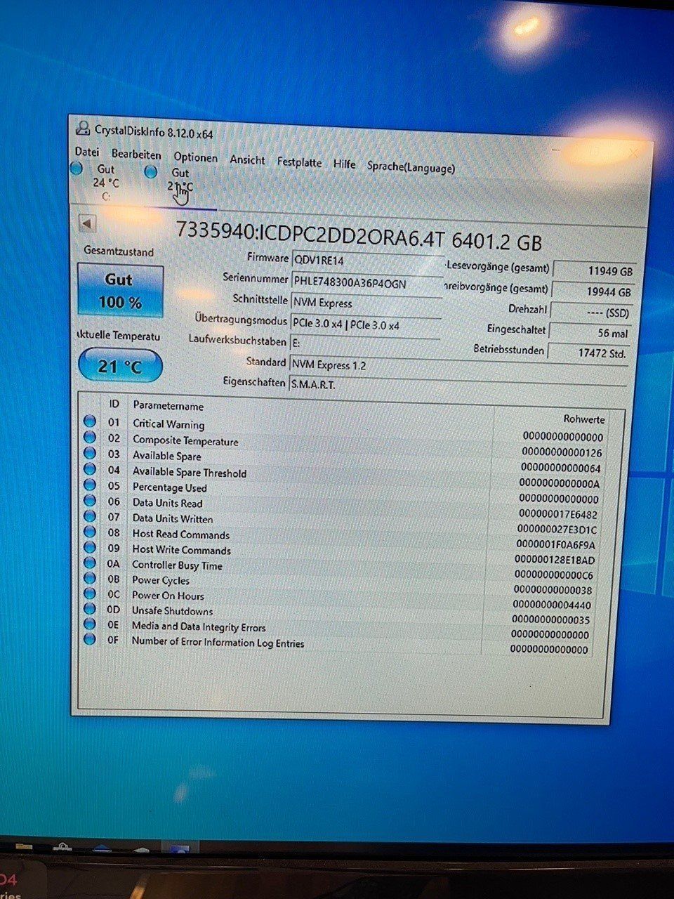Screen dimensions: 674x899
Task: Select the Percentage Used parameter name
Action: pyautogui.click(x=170, y=487)
